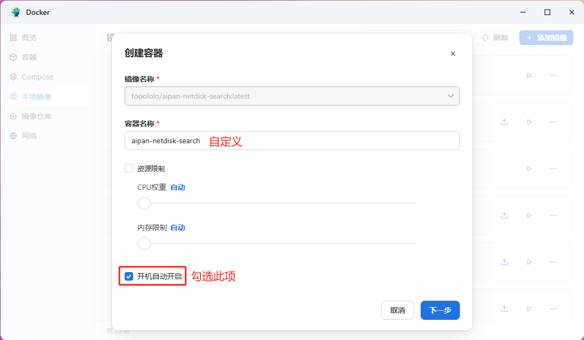Click the CPU权重 slider handle

pyautogui.click(x=144, y=203)
